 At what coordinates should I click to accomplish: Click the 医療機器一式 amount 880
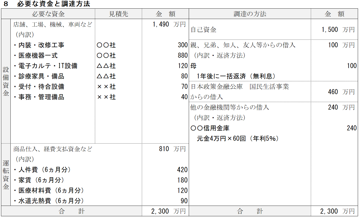click(x=183, y=55)
